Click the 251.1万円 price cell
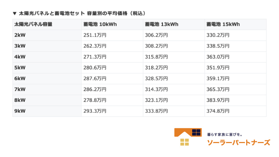 tap(95, 35)
